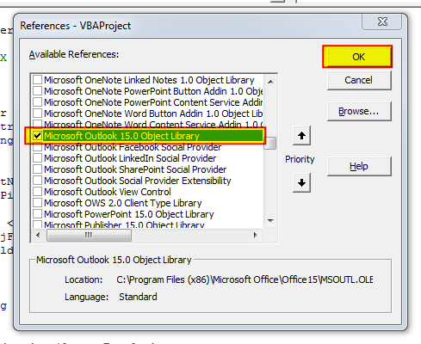Check Microsoft Outlook Social Provider Extensibility

[x=37, y=181]
